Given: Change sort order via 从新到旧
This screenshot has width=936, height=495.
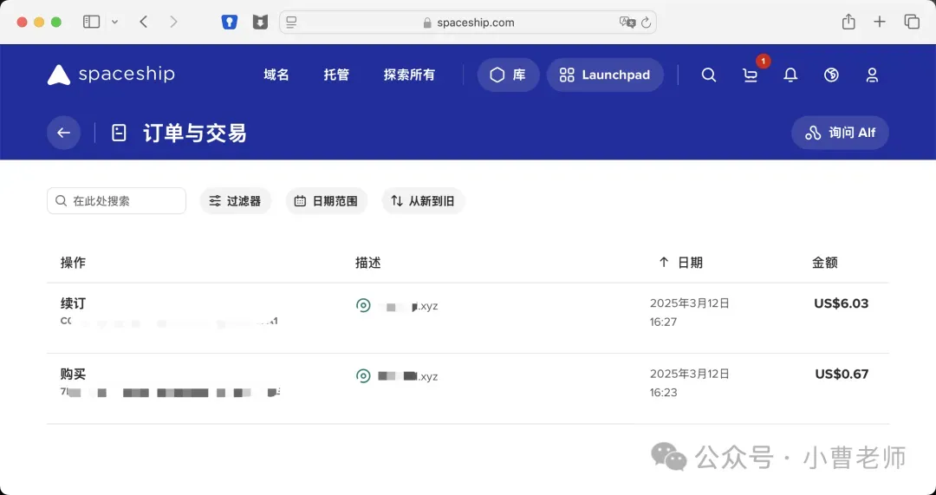Looking at the screenshot, I should (423, 201).
